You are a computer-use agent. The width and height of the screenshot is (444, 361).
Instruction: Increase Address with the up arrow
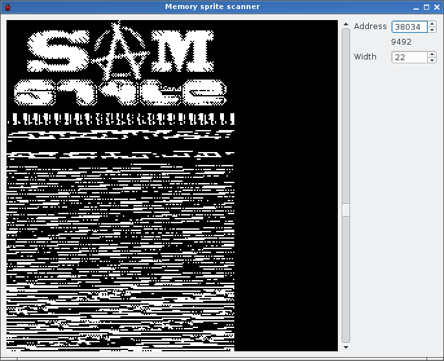432,24
